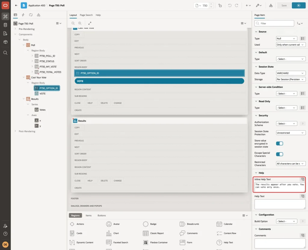The width and height of the screenshot is (308, 250).
Task: Open SQL Workshop database icon
Action: pyautogui.click(x=5, y=25)
